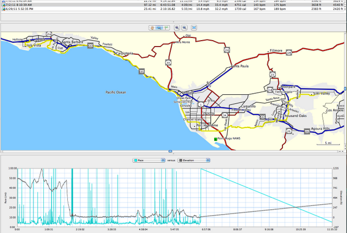Click the Santa Paula label on map

240,66
